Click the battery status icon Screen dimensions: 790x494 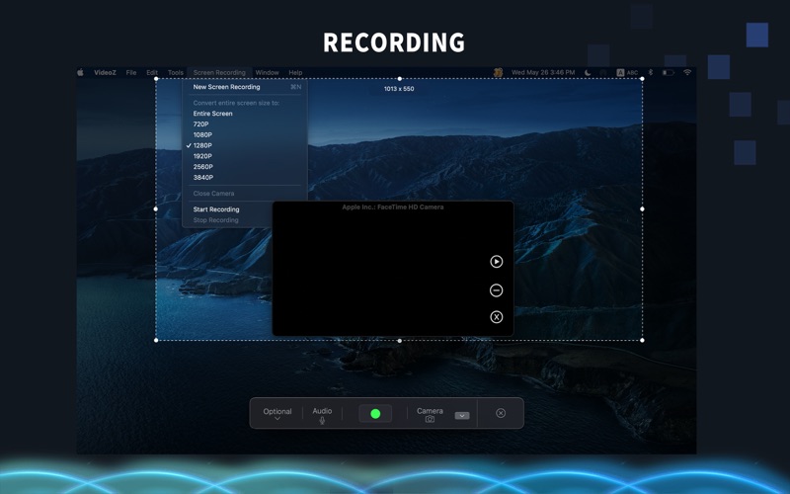[669, 72]
